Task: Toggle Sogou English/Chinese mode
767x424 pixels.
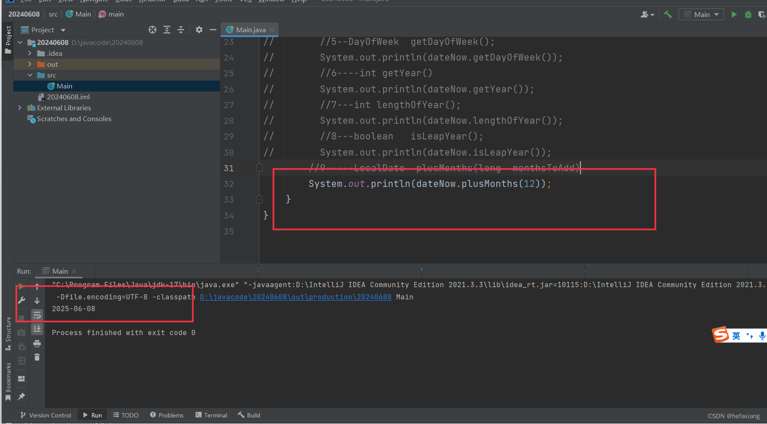Action: click(x=736, y=336)
